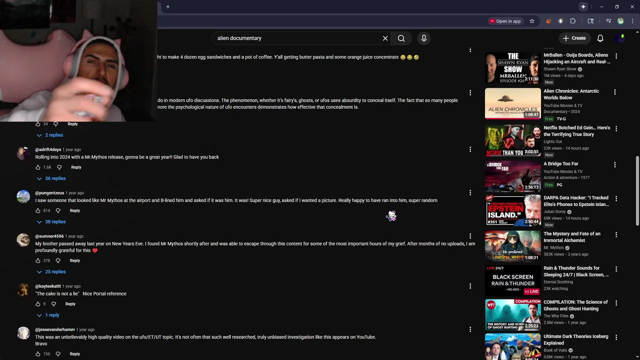This screenshot has height=360, width=640.
Task: Click the orange acorn extension icon
Action: click(548, 21)
